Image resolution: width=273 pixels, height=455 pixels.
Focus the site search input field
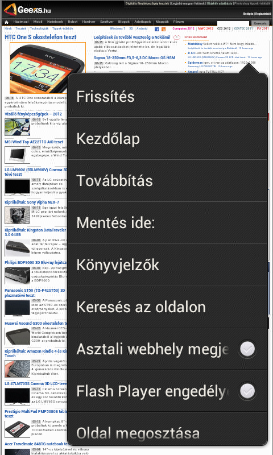(x=233, y=23)
